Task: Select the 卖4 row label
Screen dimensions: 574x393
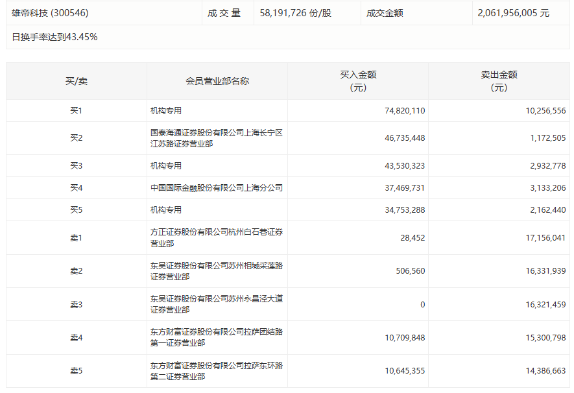Action: (77, 337)
